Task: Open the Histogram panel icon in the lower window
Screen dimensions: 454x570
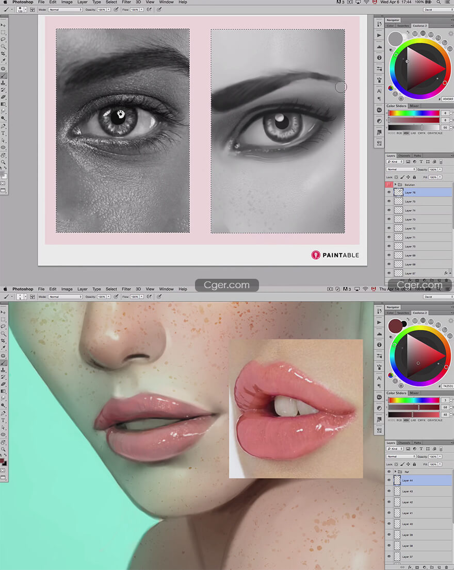Action: (379, 334)
